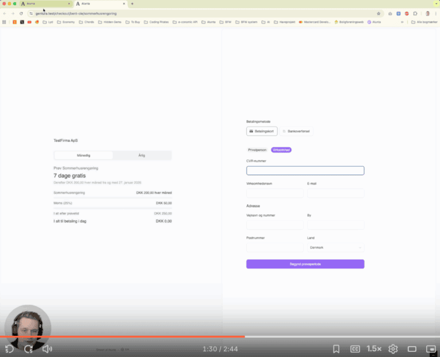Rewind the video using the skip-back icon

tap(10, 348)
